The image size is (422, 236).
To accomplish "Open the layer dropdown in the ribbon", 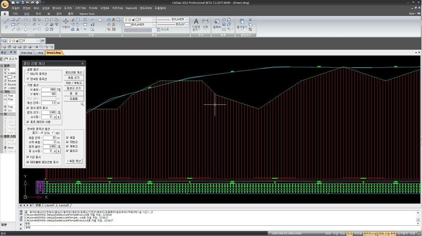I will point(154,19).
